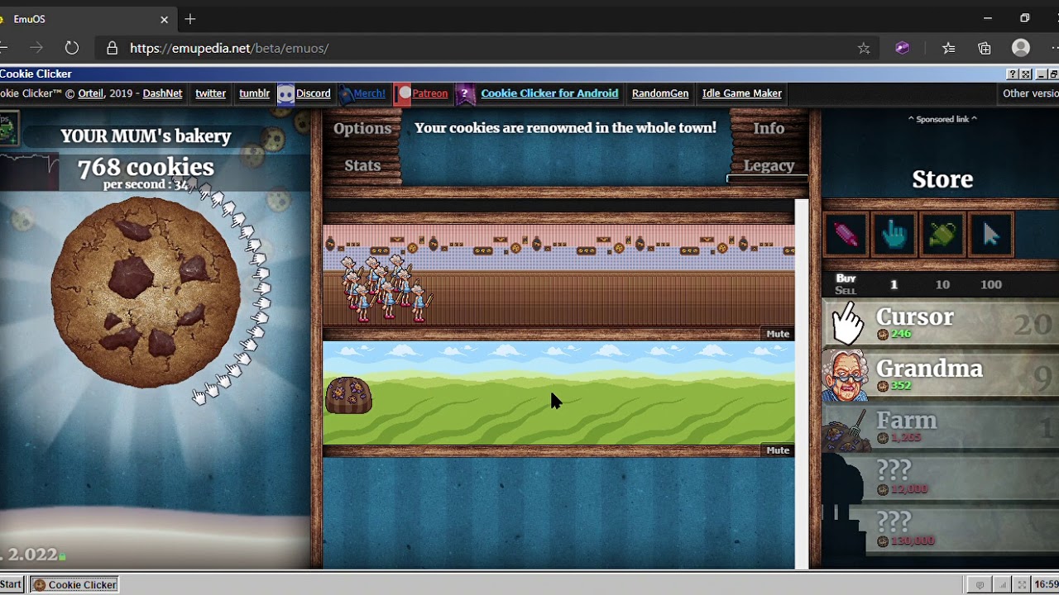
Task: Click the group of grandmas
Action: tap(386, 288)
